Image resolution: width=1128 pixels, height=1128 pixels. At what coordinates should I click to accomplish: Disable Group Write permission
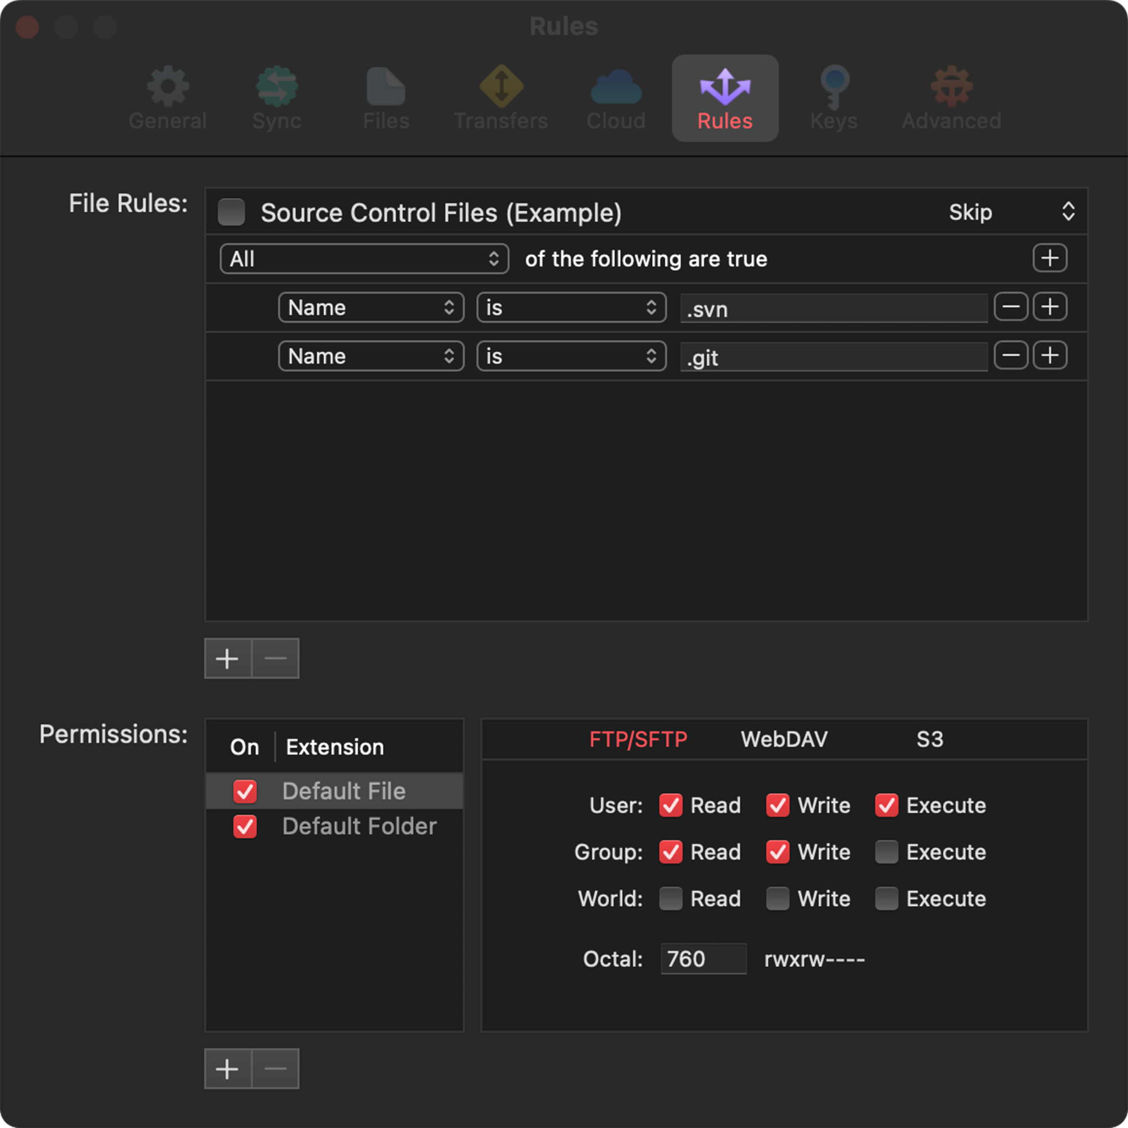point(777,852)
